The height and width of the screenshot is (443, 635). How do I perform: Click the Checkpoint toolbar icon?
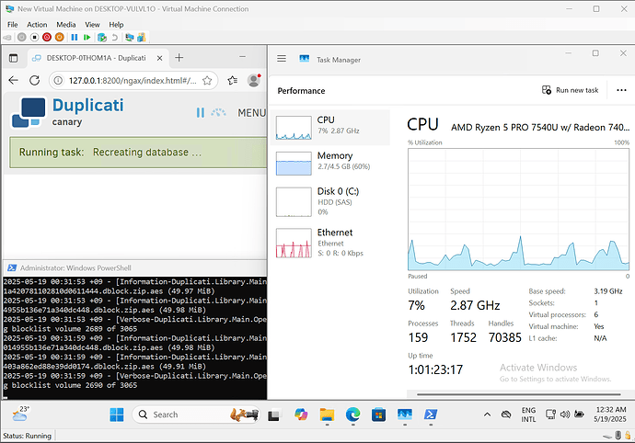pyautogui.click(x=102, y=37)
